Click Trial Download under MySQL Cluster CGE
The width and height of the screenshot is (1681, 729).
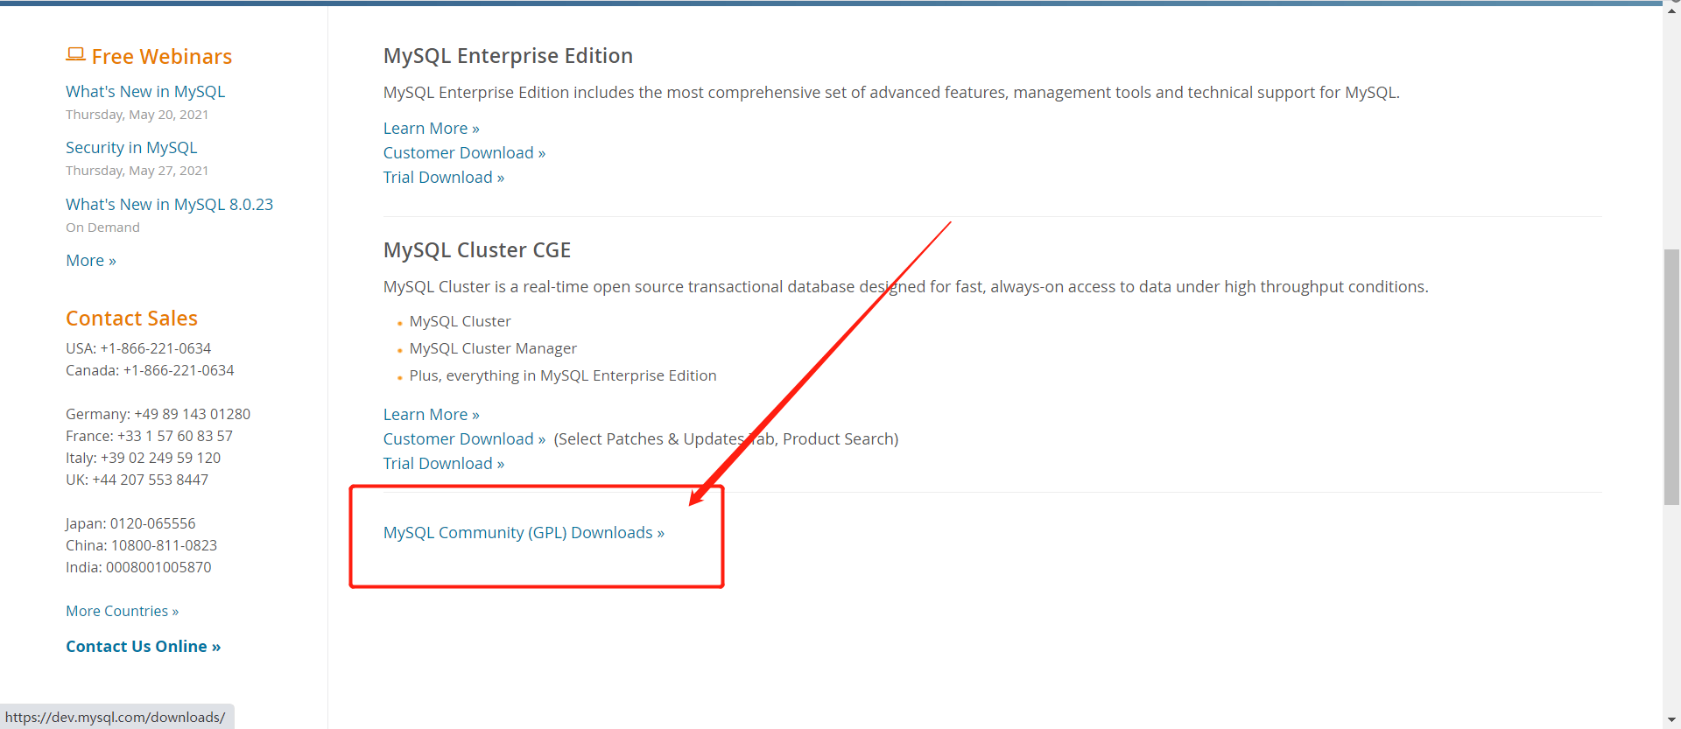(x=444, y=464)
